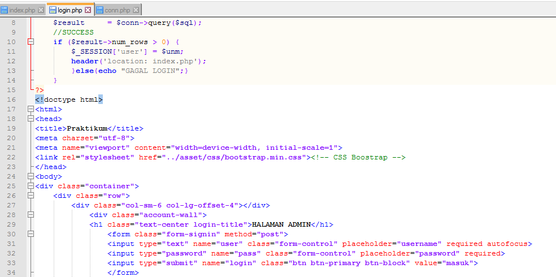Place cursor on the //SUCCESS comment
556x277 pixels.
(x=73, y=33)
